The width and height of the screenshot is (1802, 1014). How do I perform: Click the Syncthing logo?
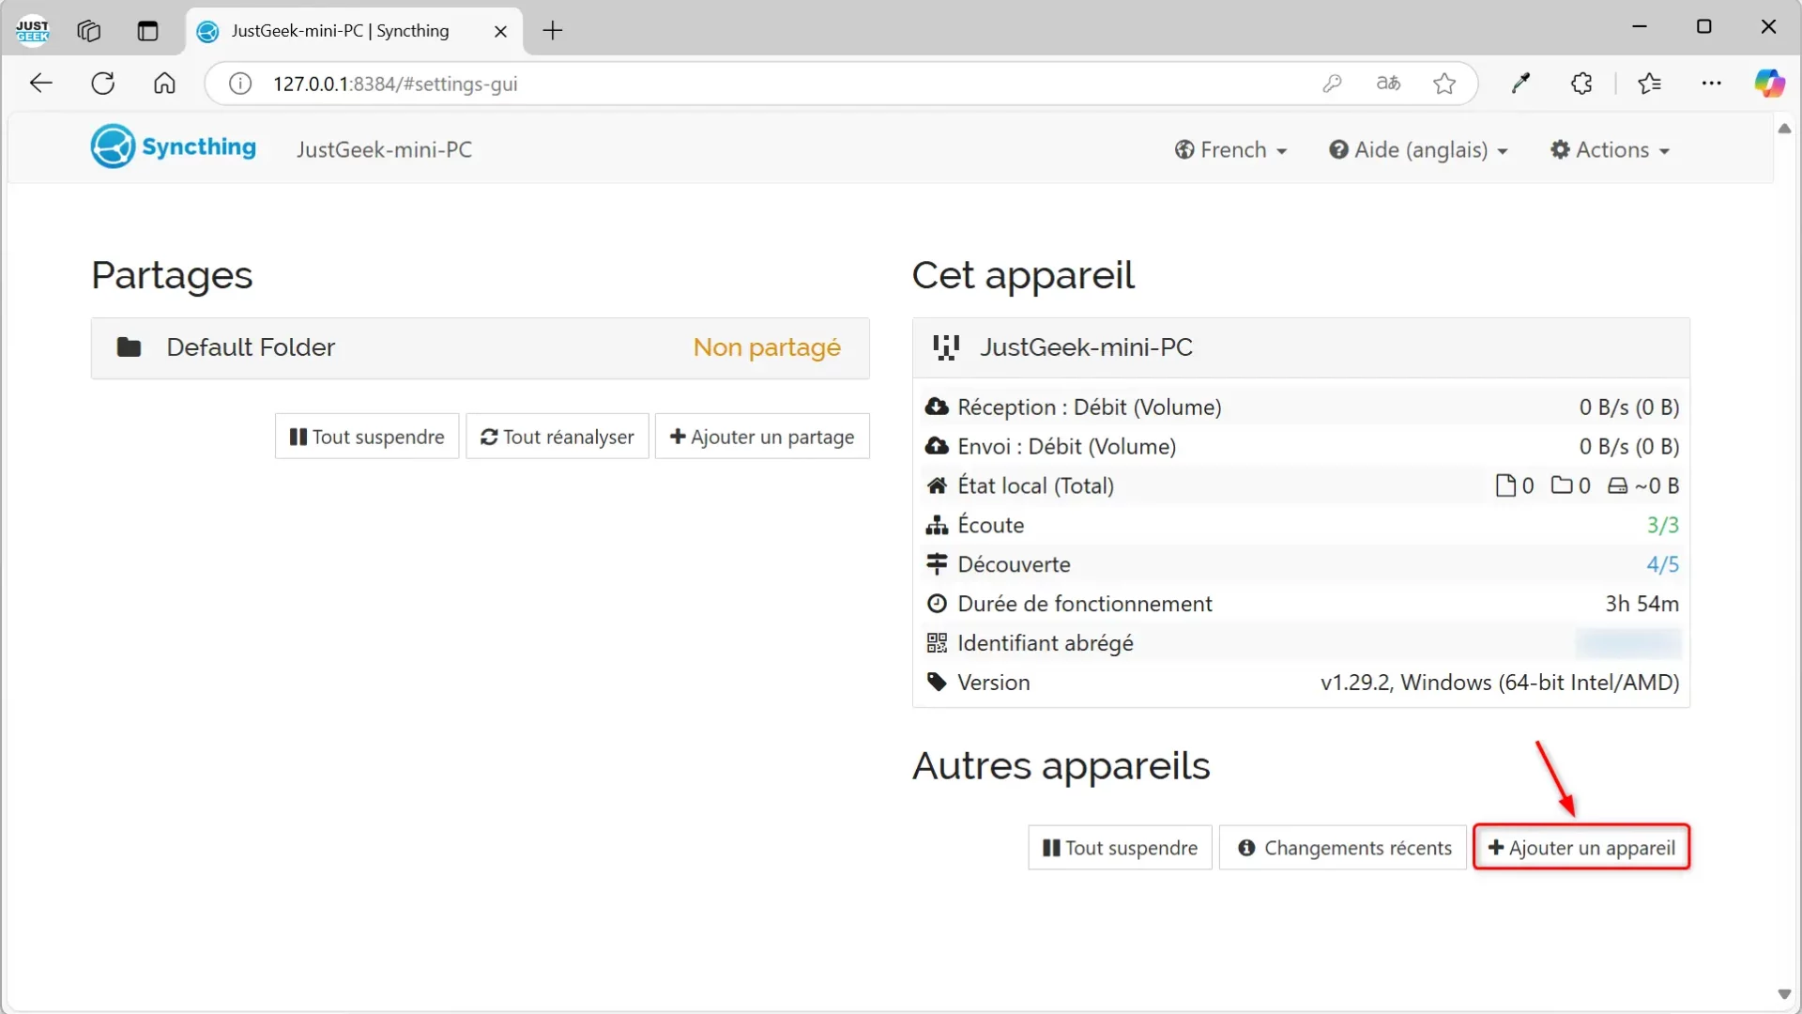174,147
